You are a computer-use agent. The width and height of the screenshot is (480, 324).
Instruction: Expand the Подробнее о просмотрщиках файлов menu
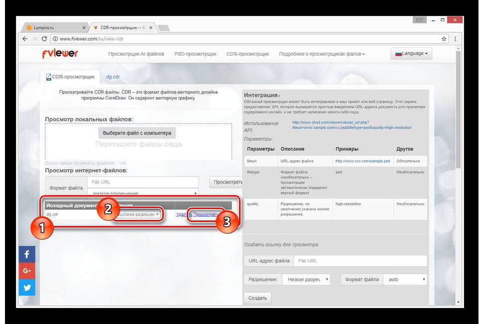tap(322, 54)
